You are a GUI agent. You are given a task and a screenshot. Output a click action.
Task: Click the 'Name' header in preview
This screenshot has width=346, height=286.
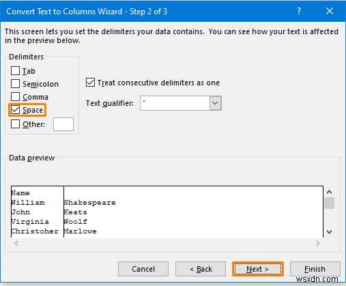coord(20,193)
